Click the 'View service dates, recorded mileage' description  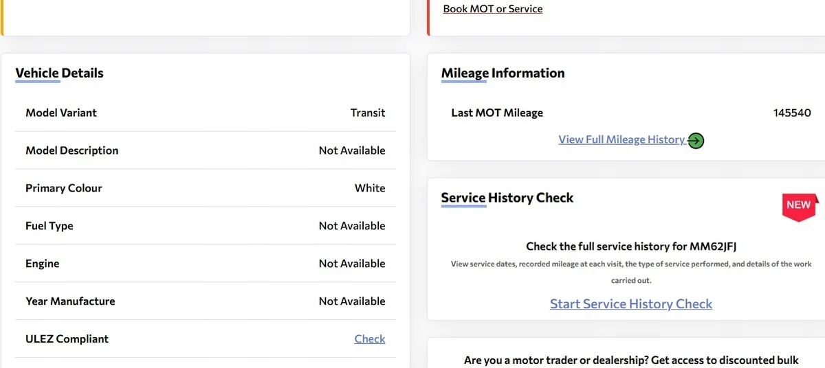[x=631, y=272]
